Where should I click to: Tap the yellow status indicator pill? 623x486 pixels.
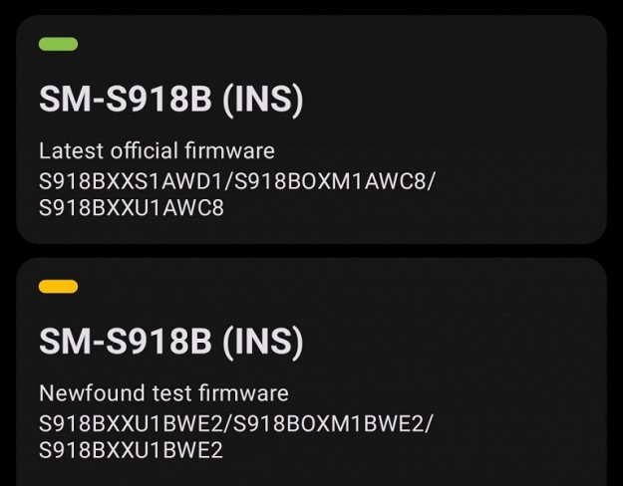coord(58,287)
